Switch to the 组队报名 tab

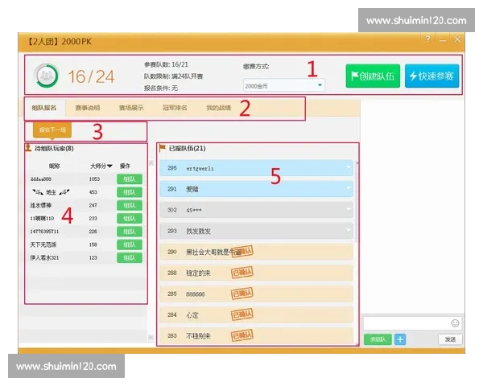[x=44, y=108]
